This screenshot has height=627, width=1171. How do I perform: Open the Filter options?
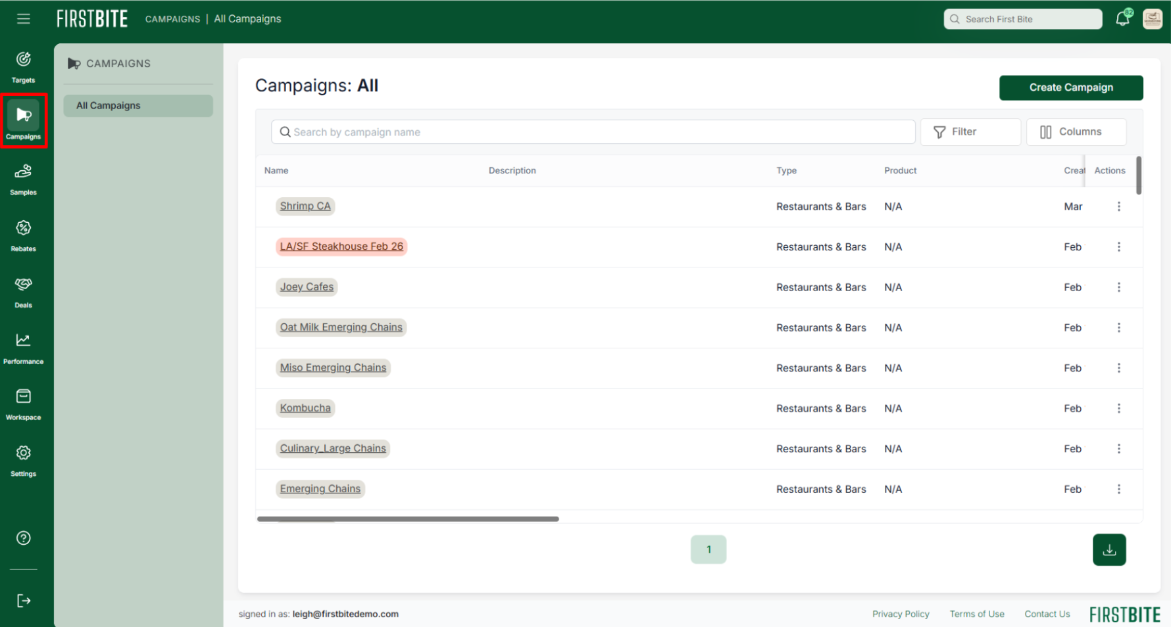pos(970,132)
